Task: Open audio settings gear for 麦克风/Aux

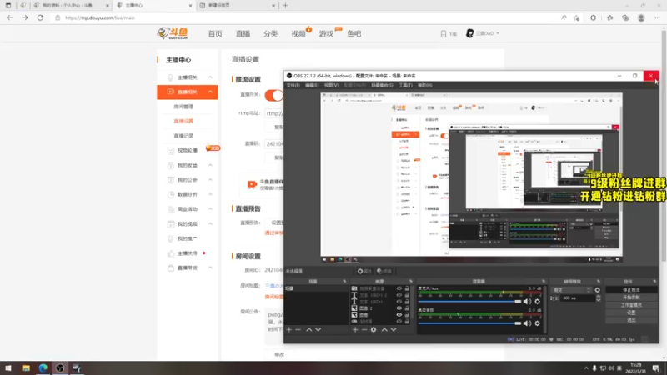Action: click(537, 301)
